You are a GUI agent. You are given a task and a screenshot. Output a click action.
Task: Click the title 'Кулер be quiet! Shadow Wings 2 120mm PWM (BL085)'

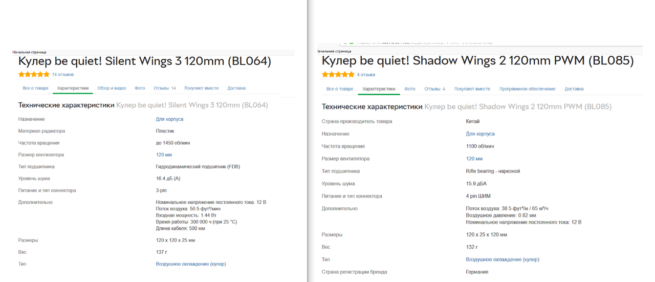(x=477, y=60)
